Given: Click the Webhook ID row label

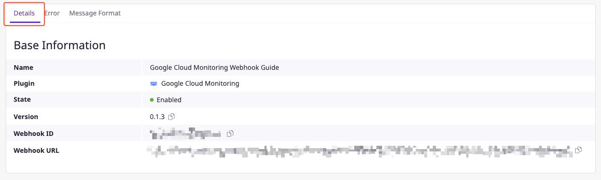Looking at the screenshot, I should (34, 134).
